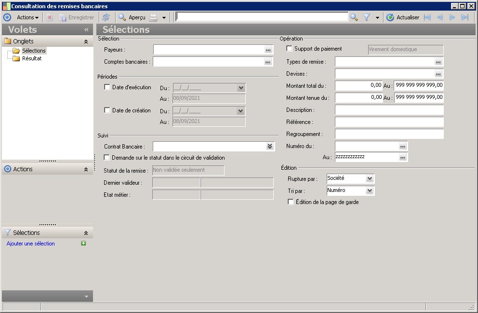The height and width of the screenshot is (313, 478).
Task: Click the circular Actions icon in toolbar
Action: 7,17
